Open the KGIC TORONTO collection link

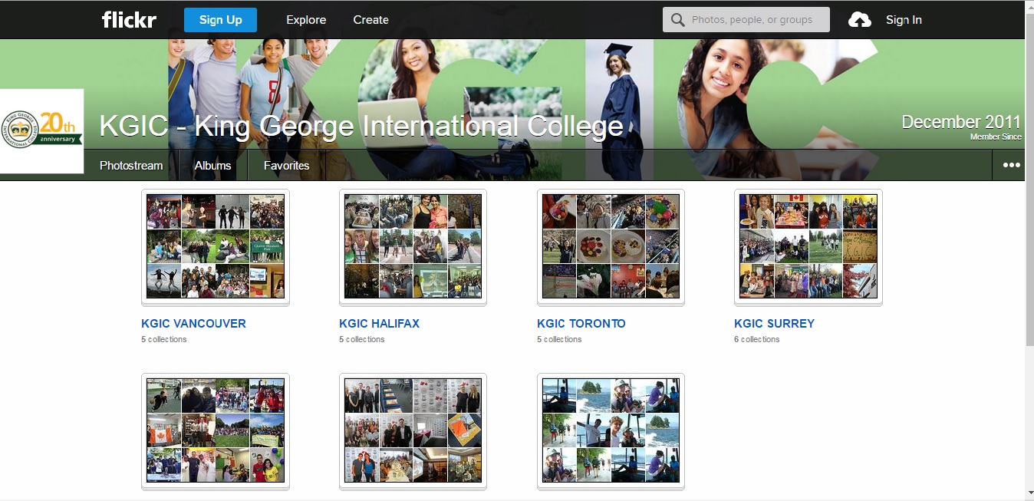[581, 324]
